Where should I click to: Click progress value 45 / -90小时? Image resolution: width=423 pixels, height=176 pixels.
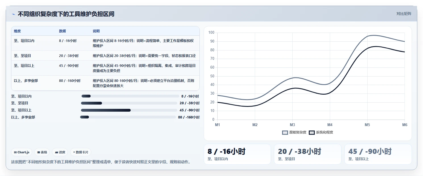tap(189, 110)
